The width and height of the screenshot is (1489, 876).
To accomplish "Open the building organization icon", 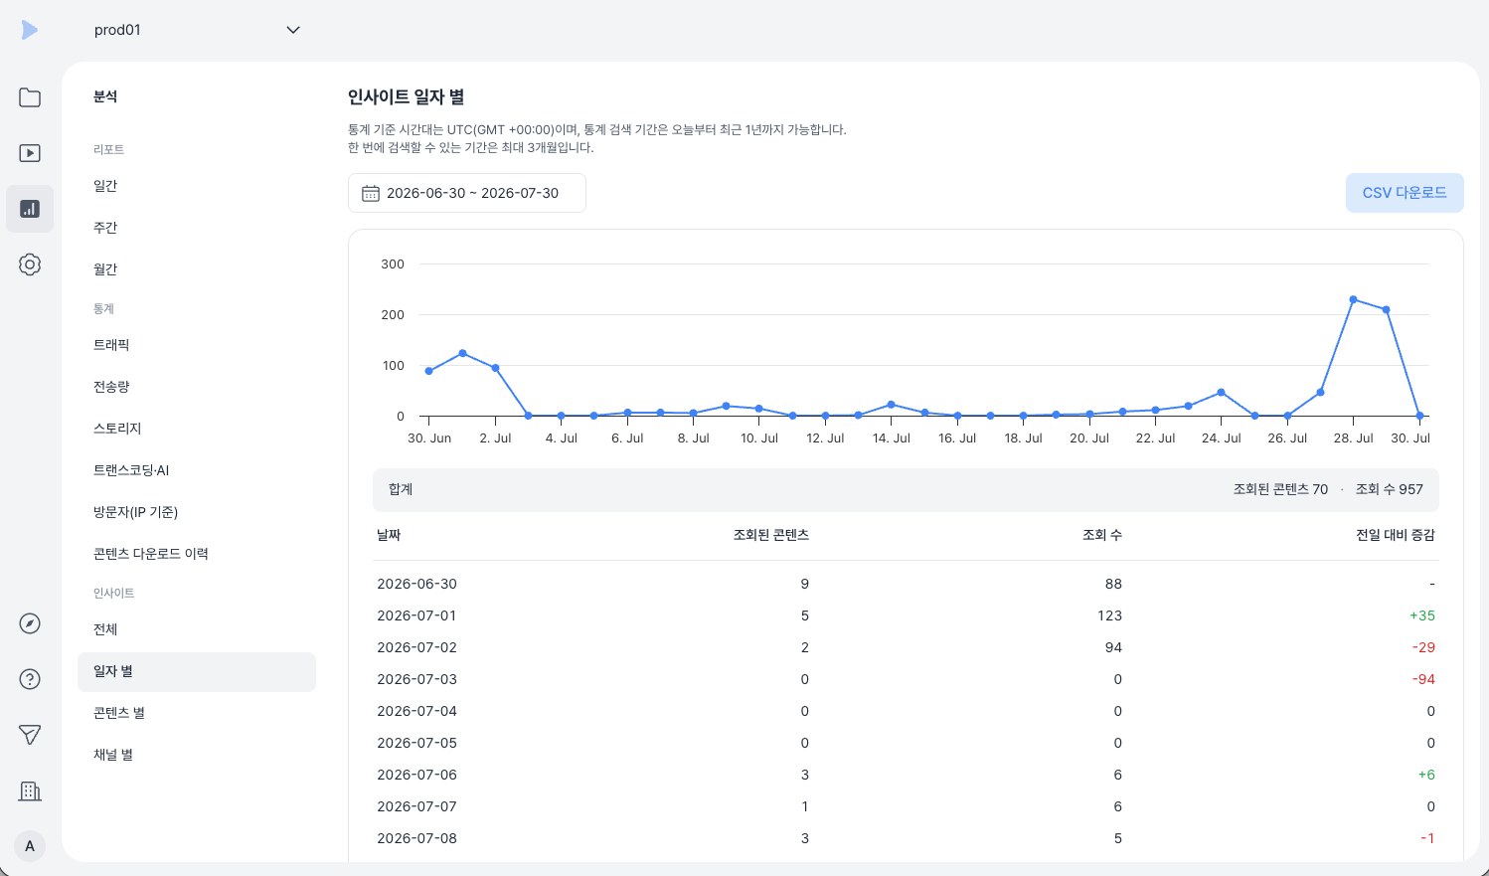I will tap(30, 790).
